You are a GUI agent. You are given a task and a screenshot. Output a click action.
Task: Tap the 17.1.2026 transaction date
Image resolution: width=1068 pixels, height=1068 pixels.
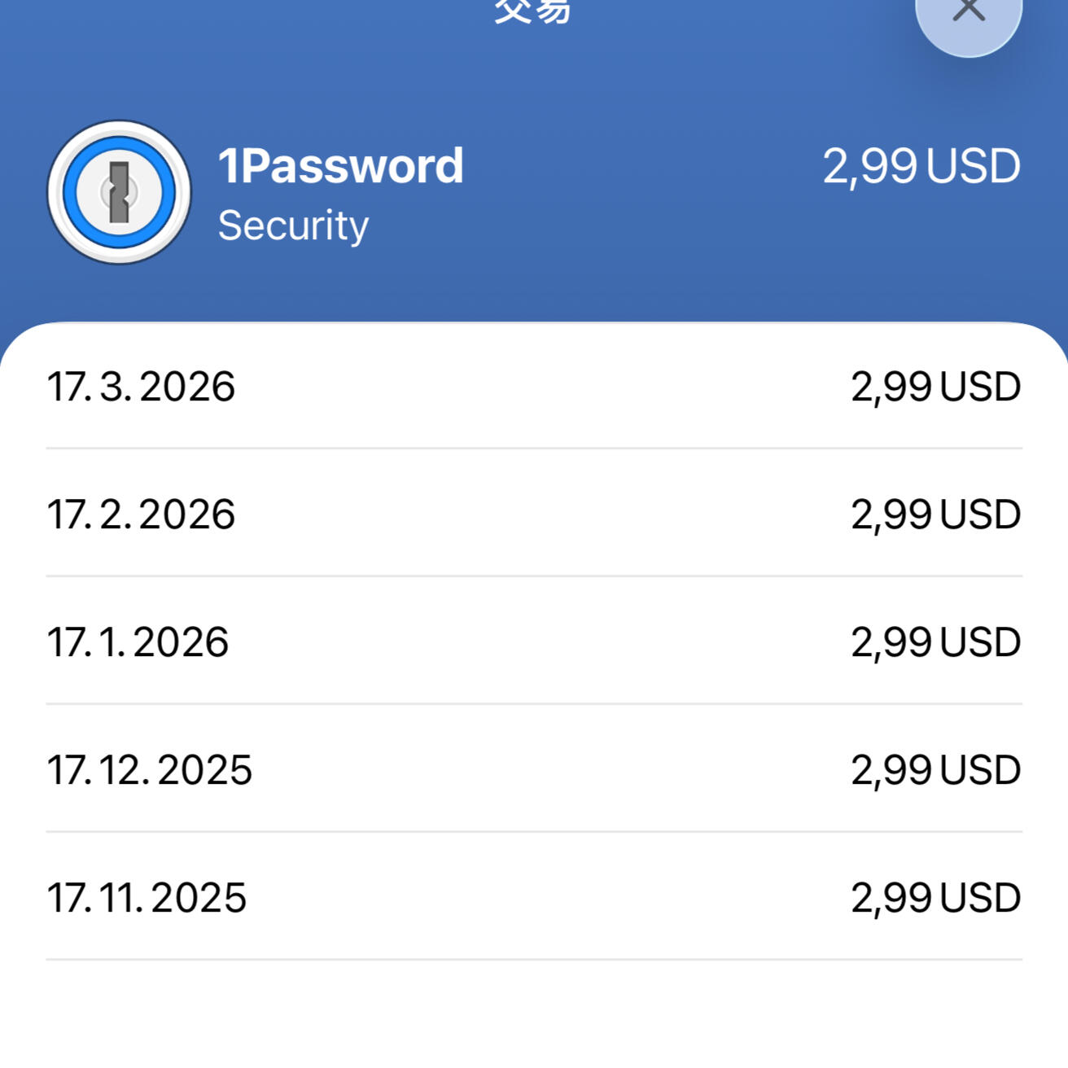[138, 642]
